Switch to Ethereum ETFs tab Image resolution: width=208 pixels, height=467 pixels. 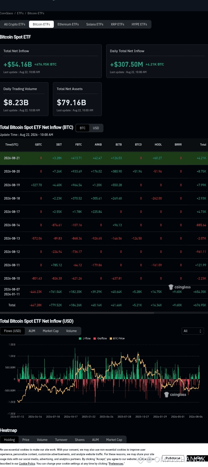pos(68,24)
